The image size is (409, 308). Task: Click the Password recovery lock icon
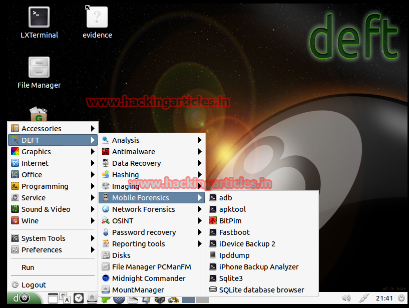106,232
